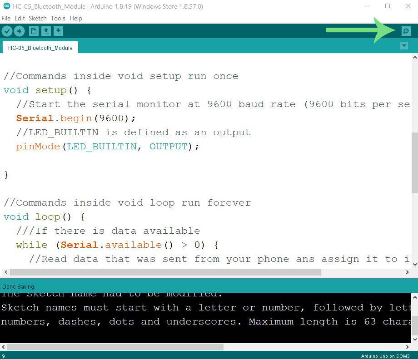
Task: Click the Verify sketch checkmark button
Action: click(7, 31)
